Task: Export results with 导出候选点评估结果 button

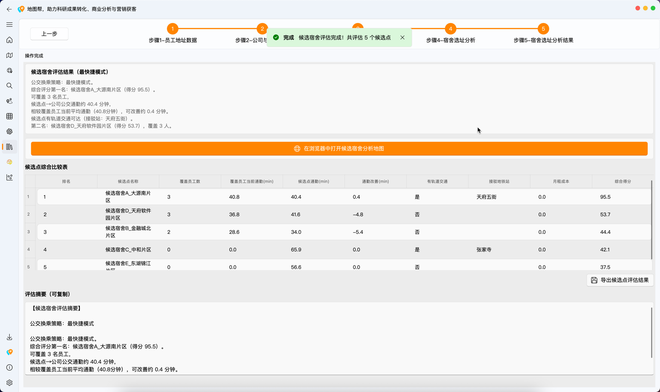Action: tap(620, 280)
